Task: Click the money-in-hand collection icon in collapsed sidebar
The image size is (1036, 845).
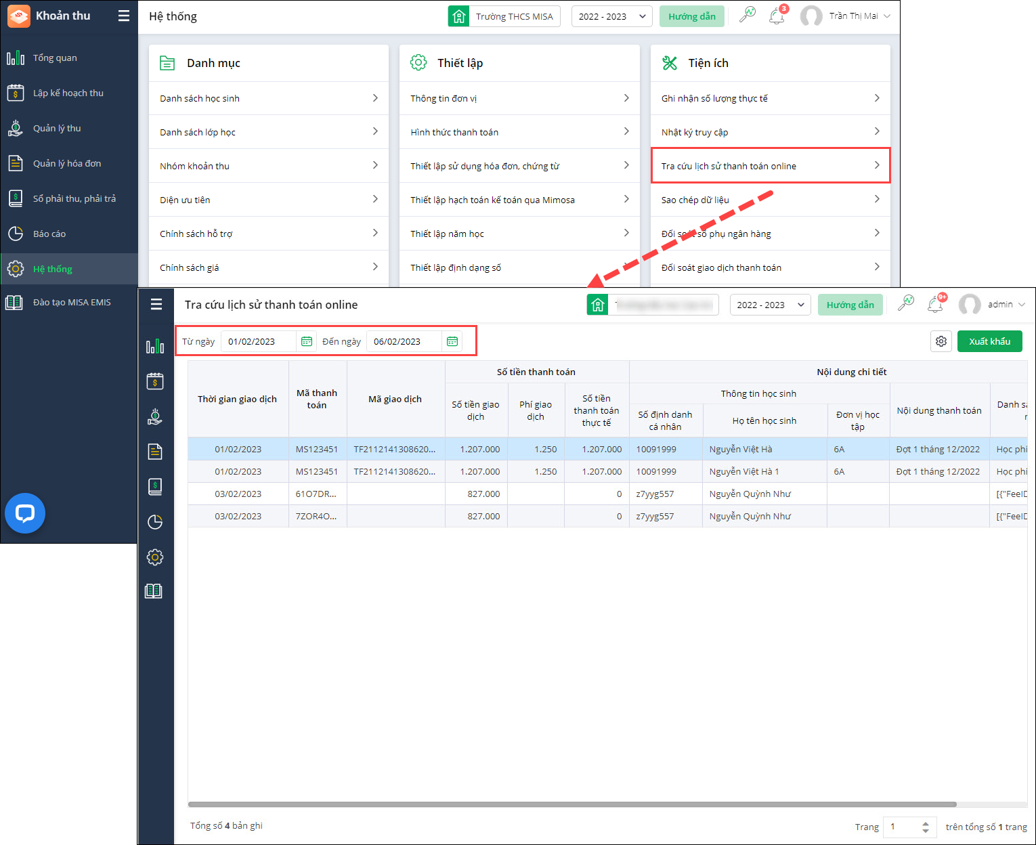Action: point(155,416)
